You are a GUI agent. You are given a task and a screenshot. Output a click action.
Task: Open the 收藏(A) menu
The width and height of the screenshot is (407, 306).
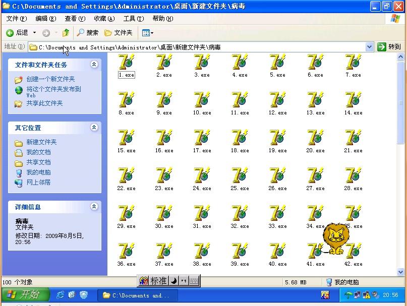coord(104,19)
